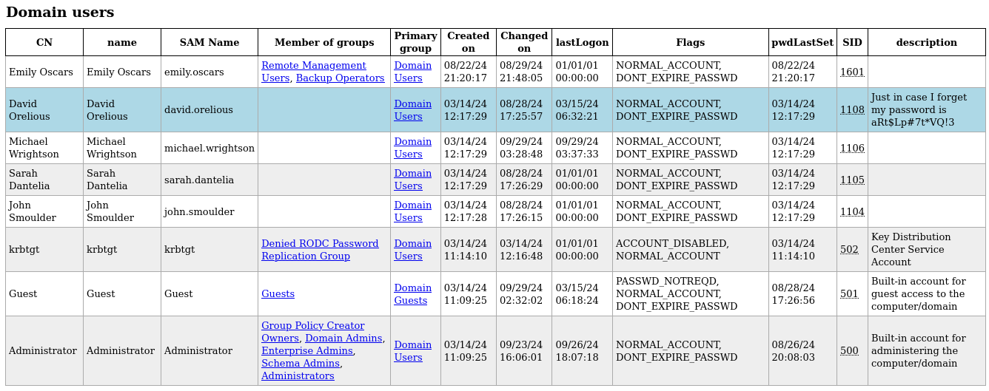Open Domain Guests primary group link
989x391 pixels.
pyautogui.click(x=412, y=294)
